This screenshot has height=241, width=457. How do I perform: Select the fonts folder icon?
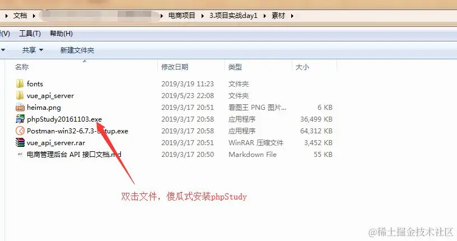coord(20,84)
